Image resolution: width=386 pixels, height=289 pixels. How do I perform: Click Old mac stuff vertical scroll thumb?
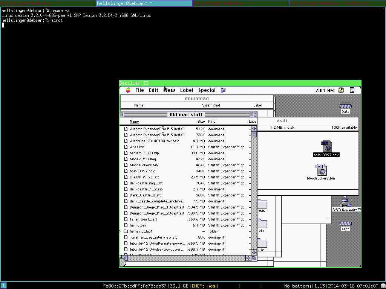(x=254, y=134)
